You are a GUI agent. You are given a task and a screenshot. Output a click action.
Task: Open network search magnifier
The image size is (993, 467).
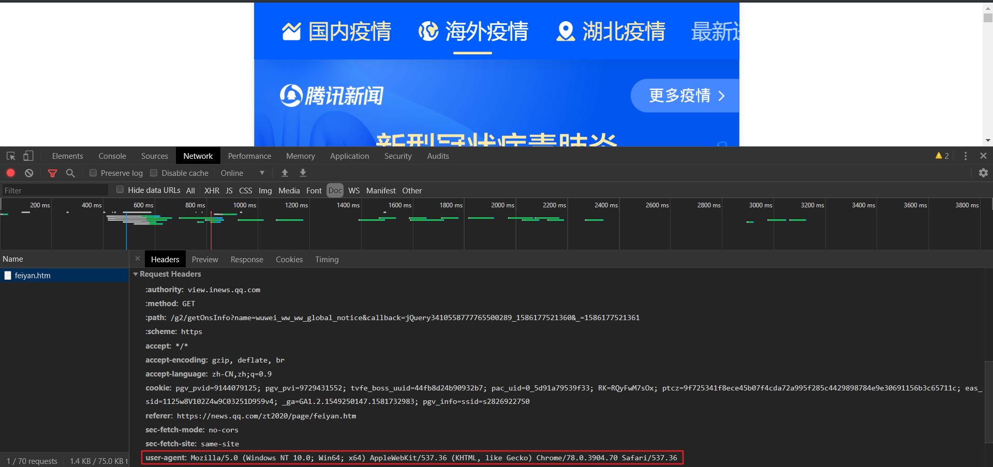[70, 173]
